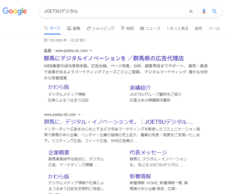Open 設定 menu
227x194 pixels.
(x=198, y=28)
